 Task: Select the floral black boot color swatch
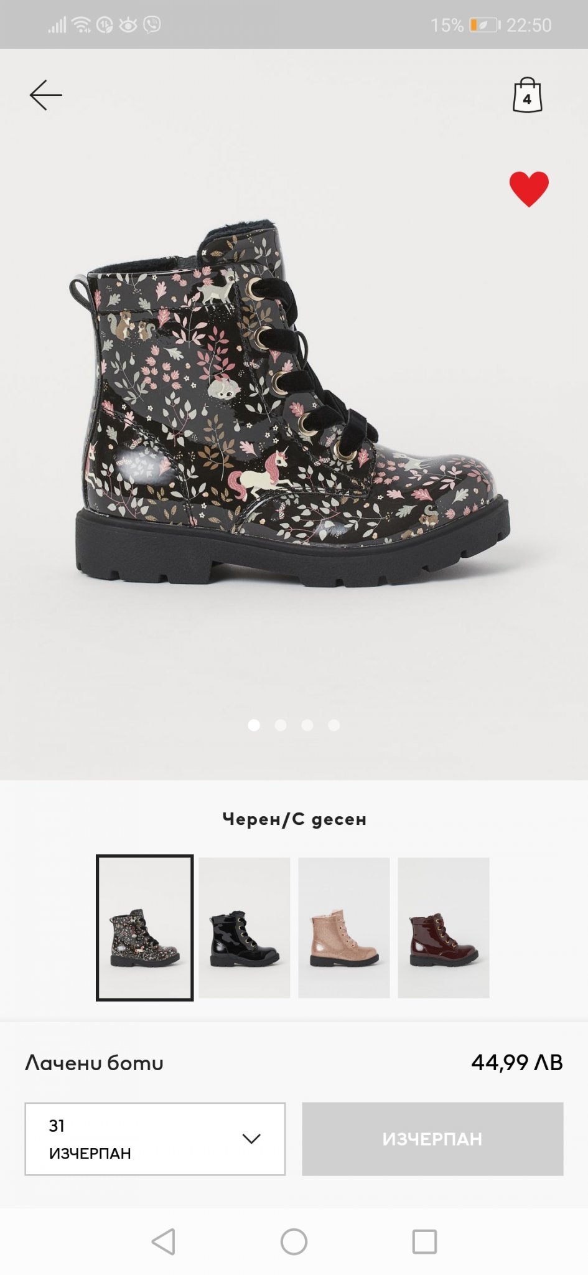click(145, 928)
